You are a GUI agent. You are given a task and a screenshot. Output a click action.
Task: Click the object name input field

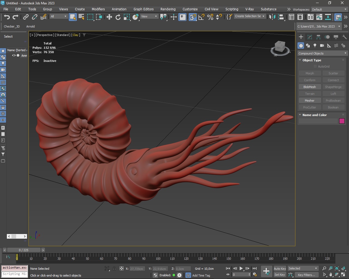click(x=318, y=121)
